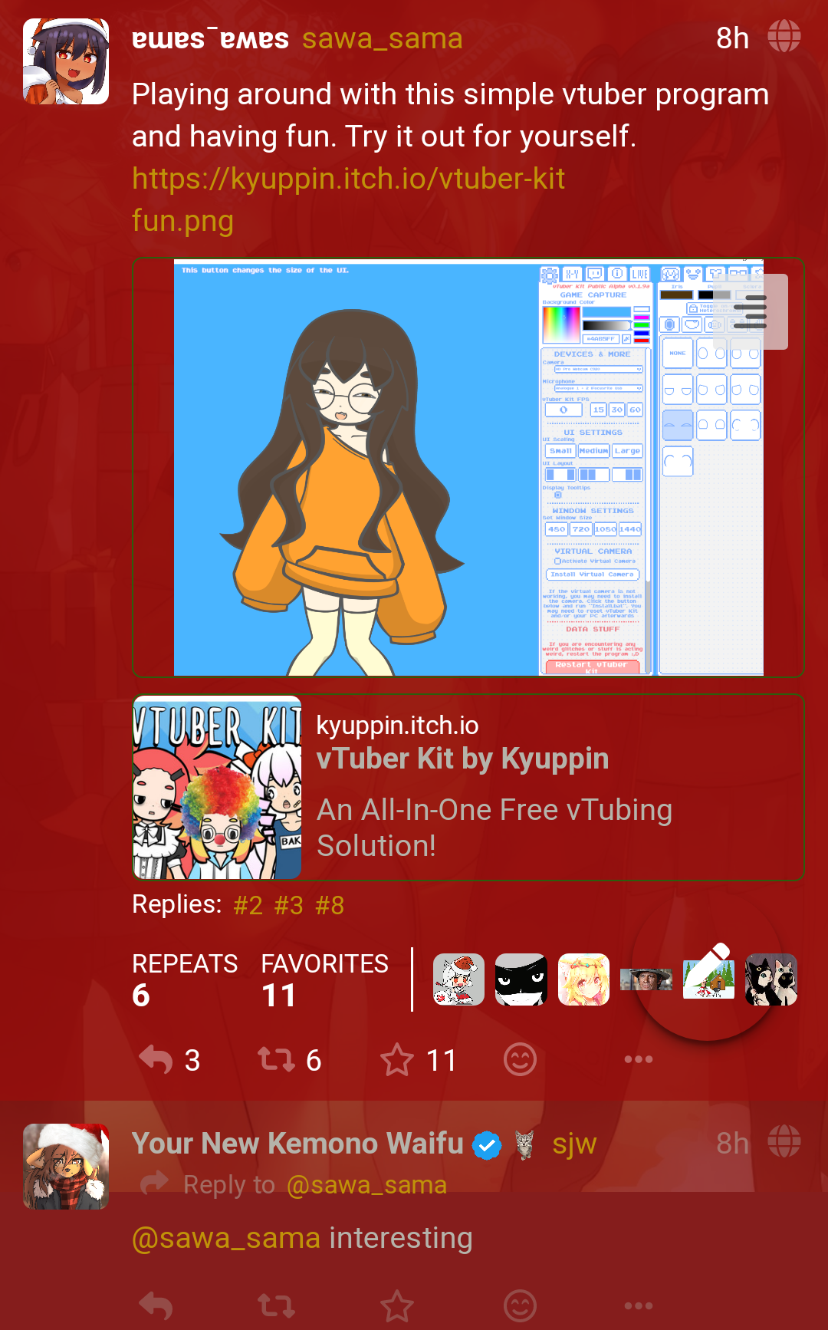Open the kyuppin.itch.io/vtuber-kit link in the post
The width and height of the screenshot is (828, 1330).
coord(348,178)
